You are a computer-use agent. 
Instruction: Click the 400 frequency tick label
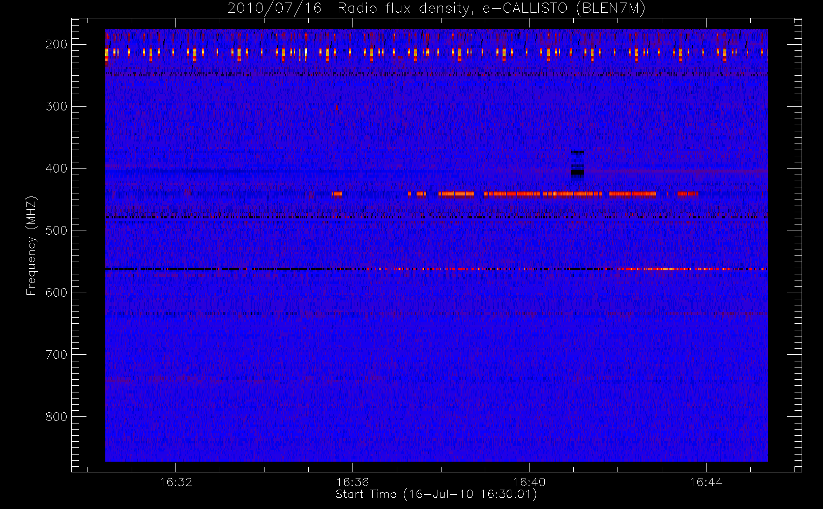click(56, 168)
